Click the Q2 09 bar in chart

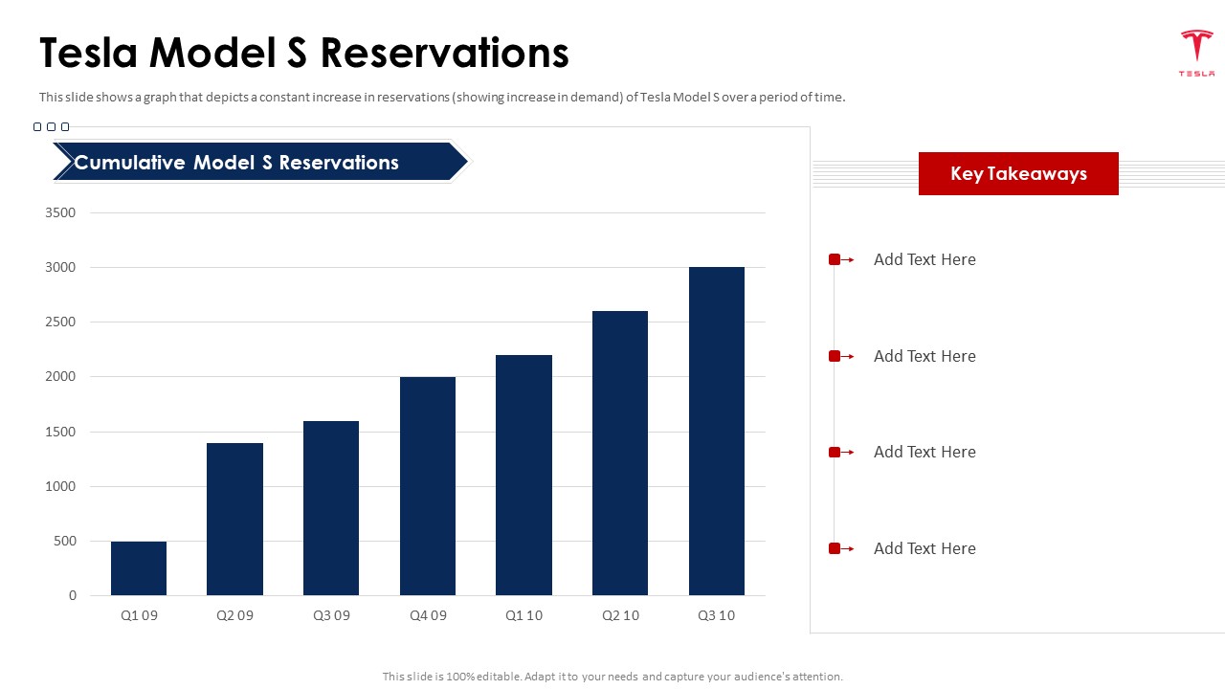[x=234, y=519]
